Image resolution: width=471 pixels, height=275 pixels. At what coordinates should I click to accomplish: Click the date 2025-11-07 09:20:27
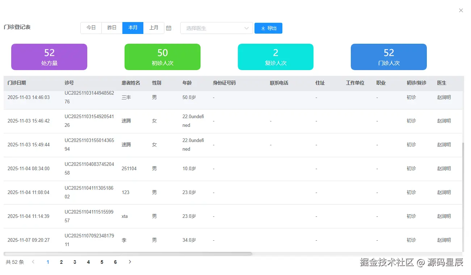pyautogui.click(x=29, y=240)
